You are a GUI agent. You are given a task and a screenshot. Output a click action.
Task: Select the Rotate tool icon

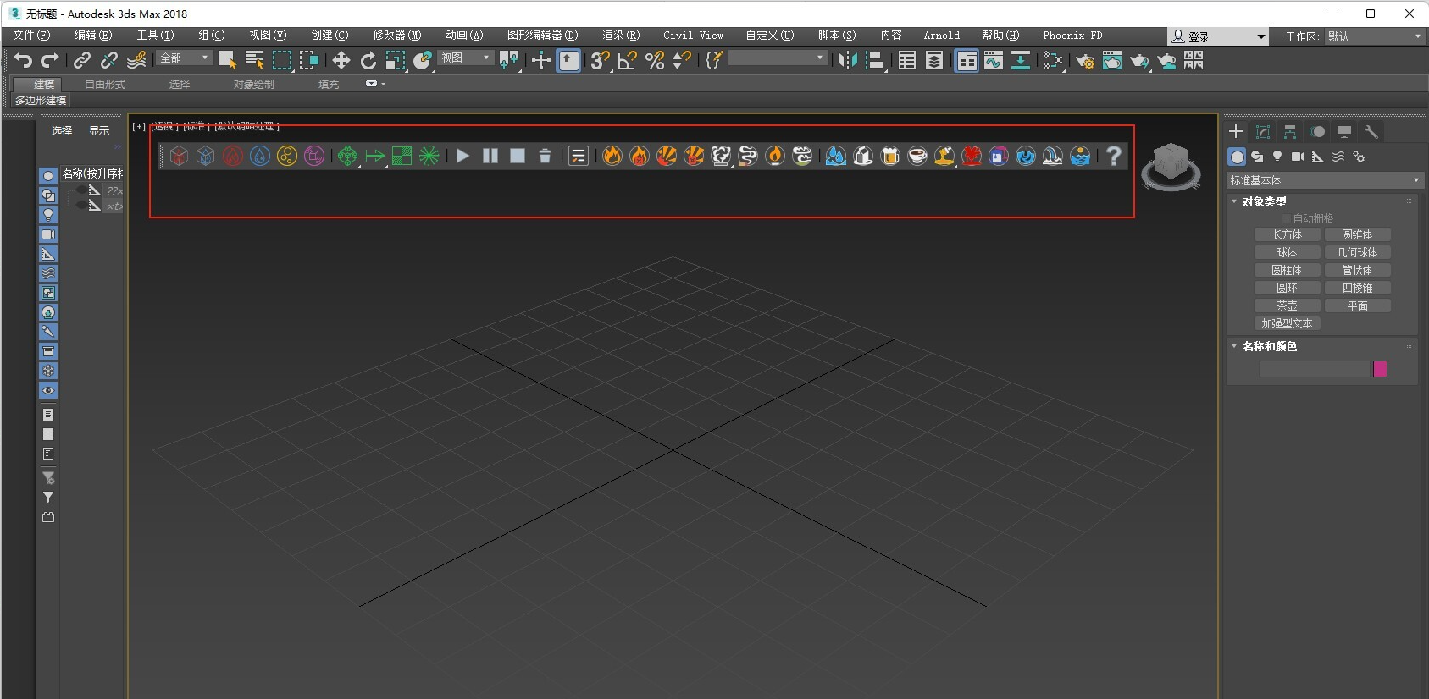368,60
